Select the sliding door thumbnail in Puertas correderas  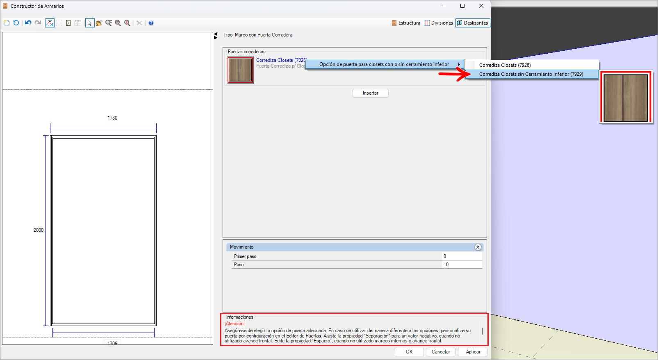click(x=240, y=70)
